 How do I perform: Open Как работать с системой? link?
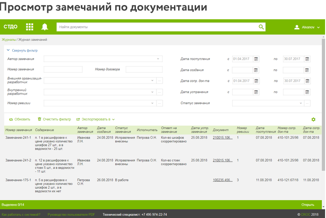[21, 214]
